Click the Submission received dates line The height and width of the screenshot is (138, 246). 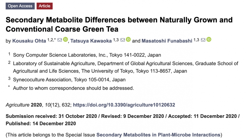[122, 120]
